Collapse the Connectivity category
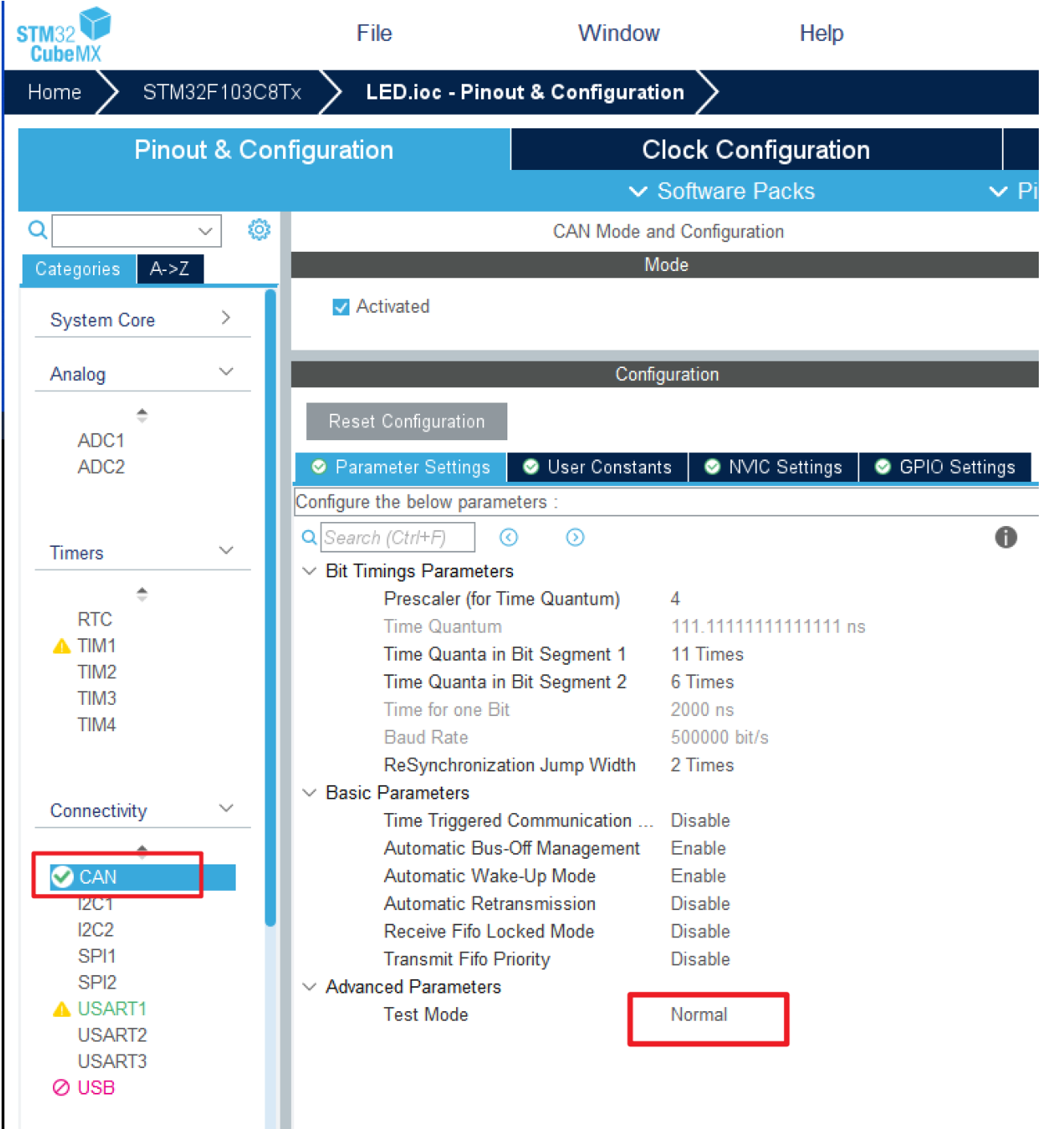 (226, 808)
